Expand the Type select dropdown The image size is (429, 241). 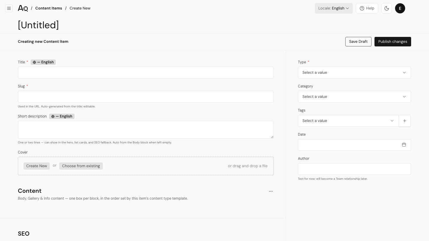355,73
